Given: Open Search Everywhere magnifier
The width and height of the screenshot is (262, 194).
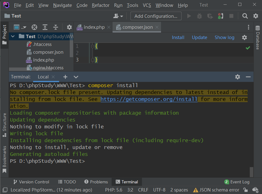Looking at the screenshot, I should tap(245, 16).
